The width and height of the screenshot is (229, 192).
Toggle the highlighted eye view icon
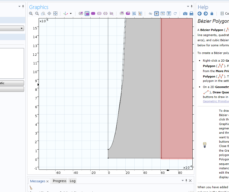click(157, 14)
